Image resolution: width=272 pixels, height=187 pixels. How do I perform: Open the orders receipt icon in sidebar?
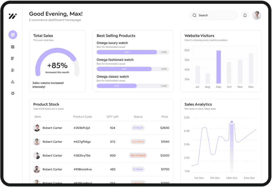(13, 59)
